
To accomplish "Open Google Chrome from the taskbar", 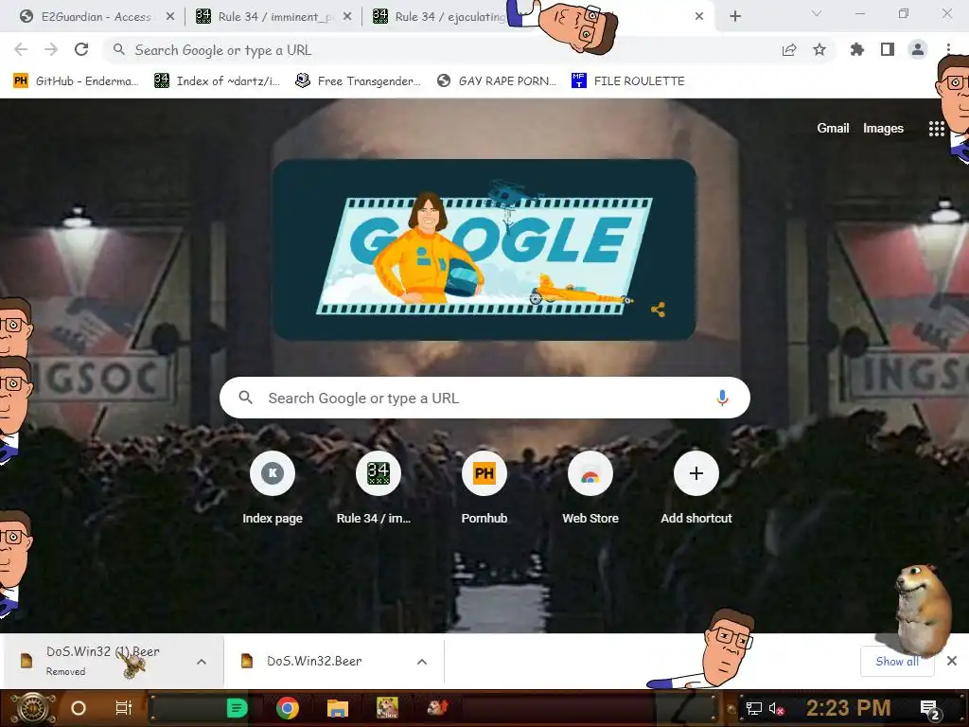I will [x=288, y=708].
